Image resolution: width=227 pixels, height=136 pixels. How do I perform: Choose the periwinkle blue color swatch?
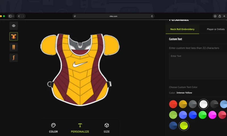[x=183, y=115]
